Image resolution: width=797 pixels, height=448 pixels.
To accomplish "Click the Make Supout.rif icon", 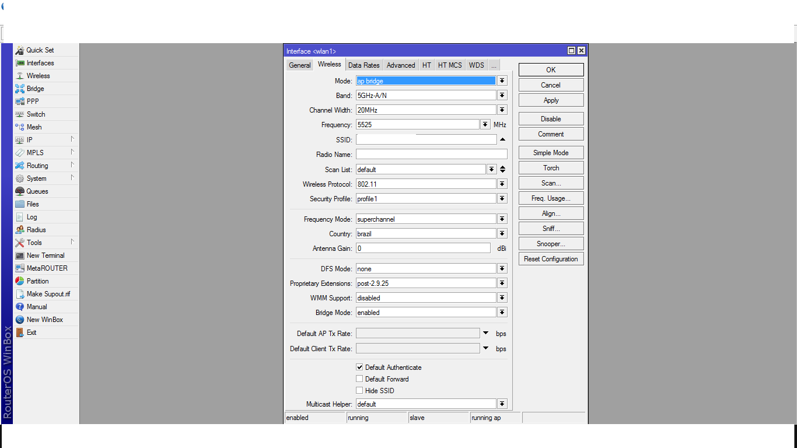I will [x=20, y=294].
